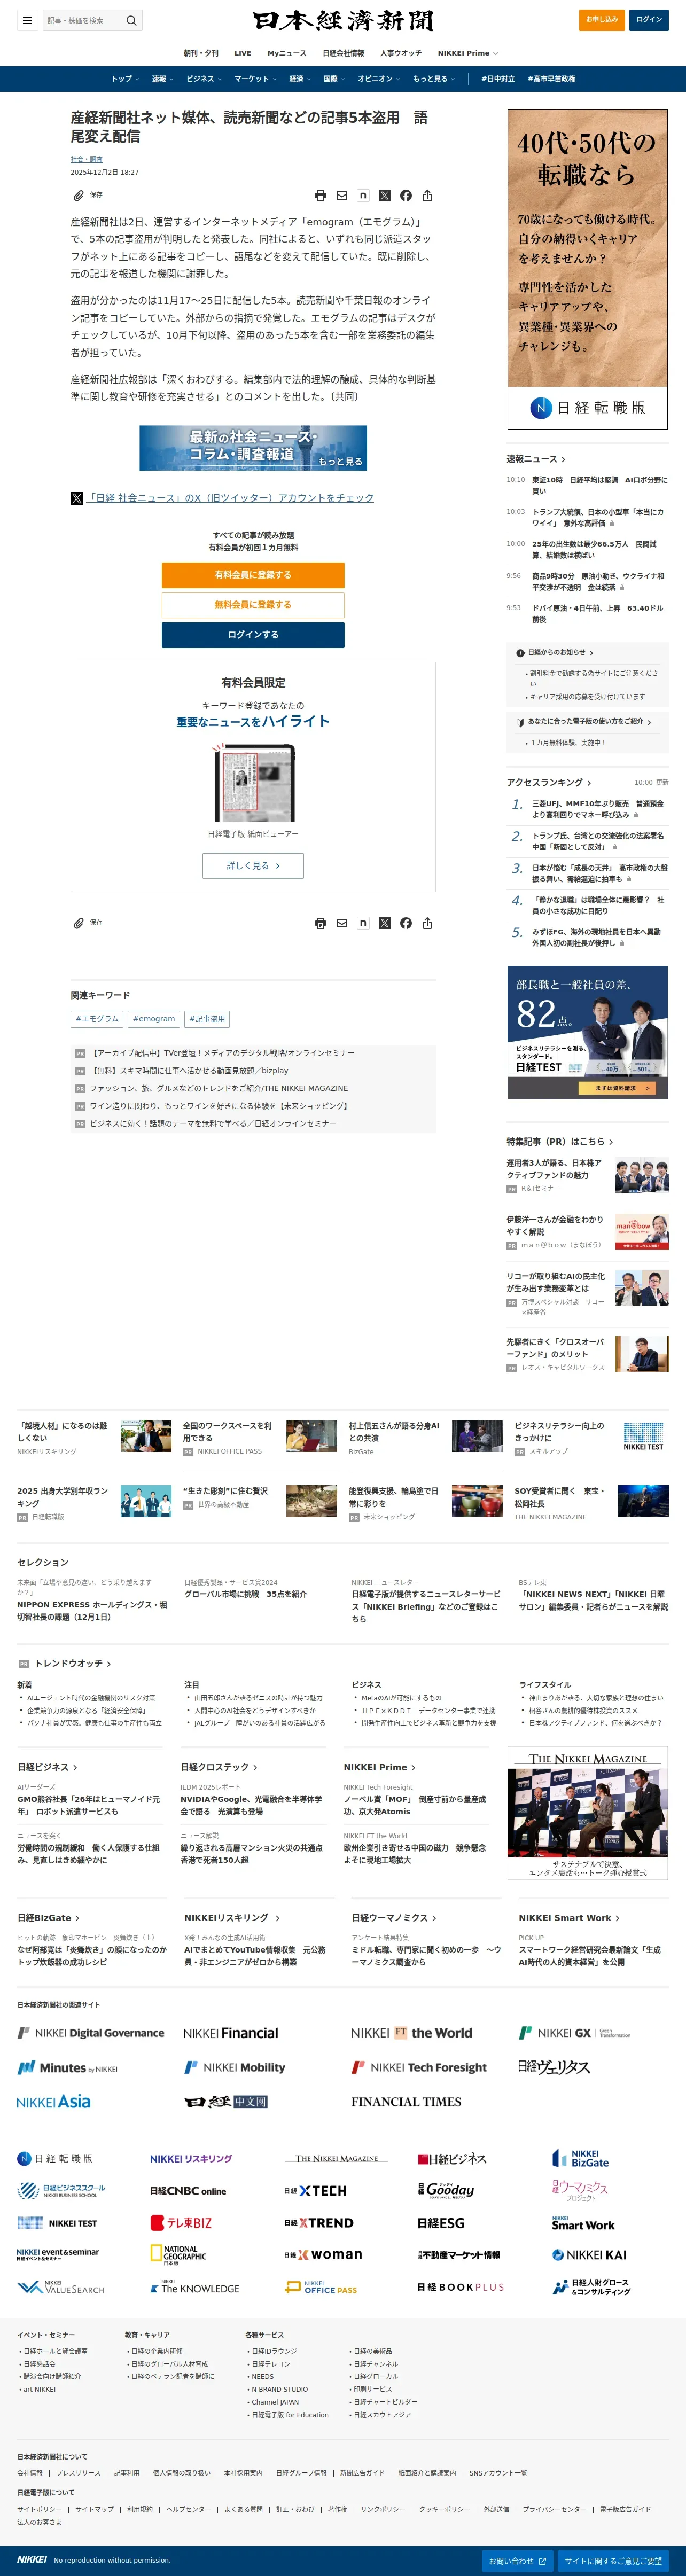Image resolution: width=686 pixels, height=2576 pixels.
Task: Click 有料会員に登録する button
Action: point(253,575)
